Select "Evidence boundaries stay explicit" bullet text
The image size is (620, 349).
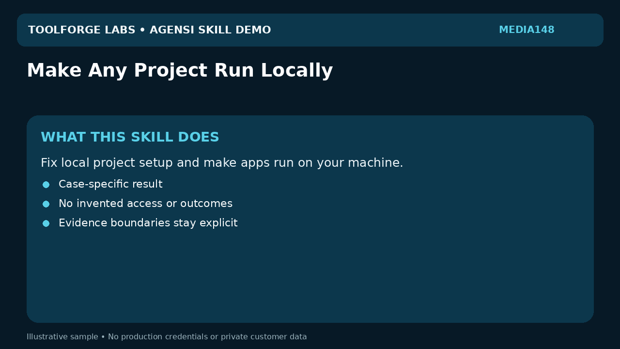[x=148, y=223]
